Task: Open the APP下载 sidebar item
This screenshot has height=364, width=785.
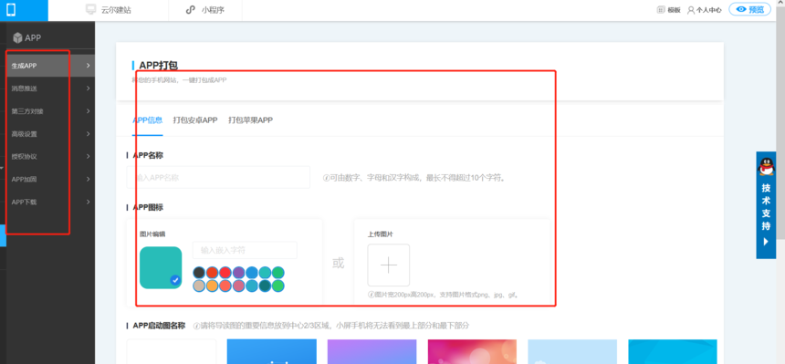Action: click(x=50, y=203)
